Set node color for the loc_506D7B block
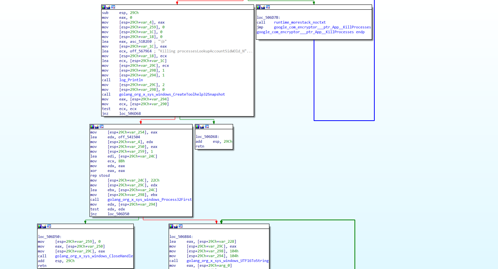Screen dimensions: 498x269 (259, 7)
